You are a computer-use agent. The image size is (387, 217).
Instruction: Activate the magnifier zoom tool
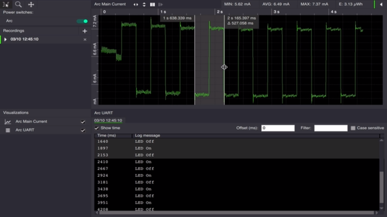click(19, 4)
